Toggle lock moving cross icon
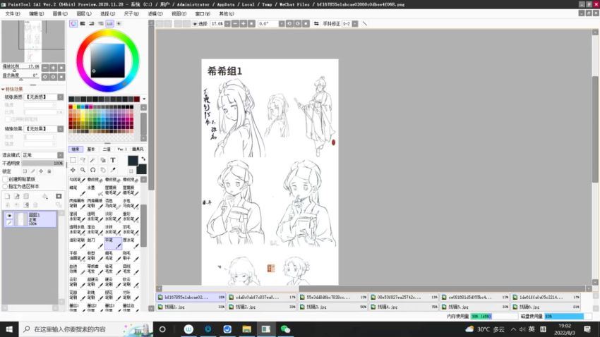Viewport: 600px width, 337px height. click(x=41, y=171)
